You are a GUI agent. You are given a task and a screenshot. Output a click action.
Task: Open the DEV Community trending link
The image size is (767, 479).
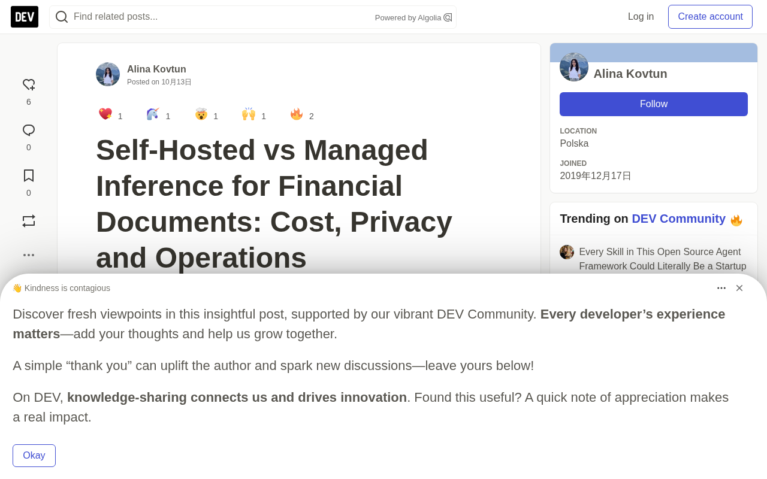[678, 219]
